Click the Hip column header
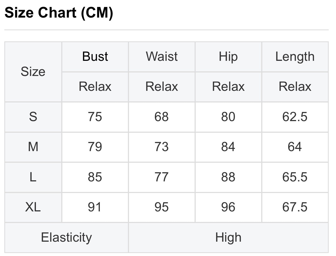336x256 pixels. click(x=228, y=57)
